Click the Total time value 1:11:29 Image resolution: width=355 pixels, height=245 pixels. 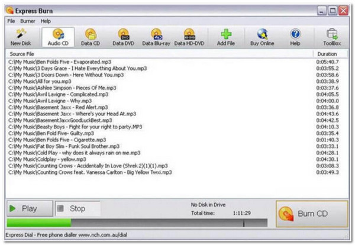[242, 213]
